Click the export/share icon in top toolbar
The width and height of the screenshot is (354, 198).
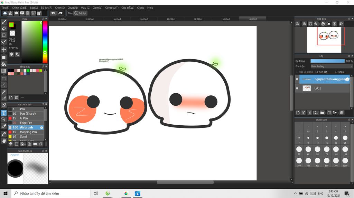[x=11, y=13]
